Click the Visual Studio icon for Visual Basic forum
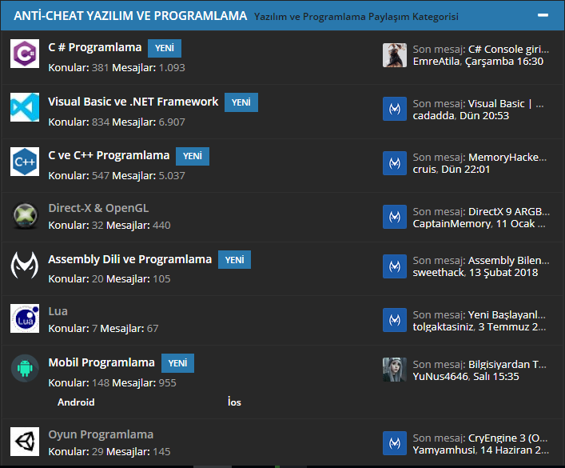 pyautogui.click(x=25, y=107)
